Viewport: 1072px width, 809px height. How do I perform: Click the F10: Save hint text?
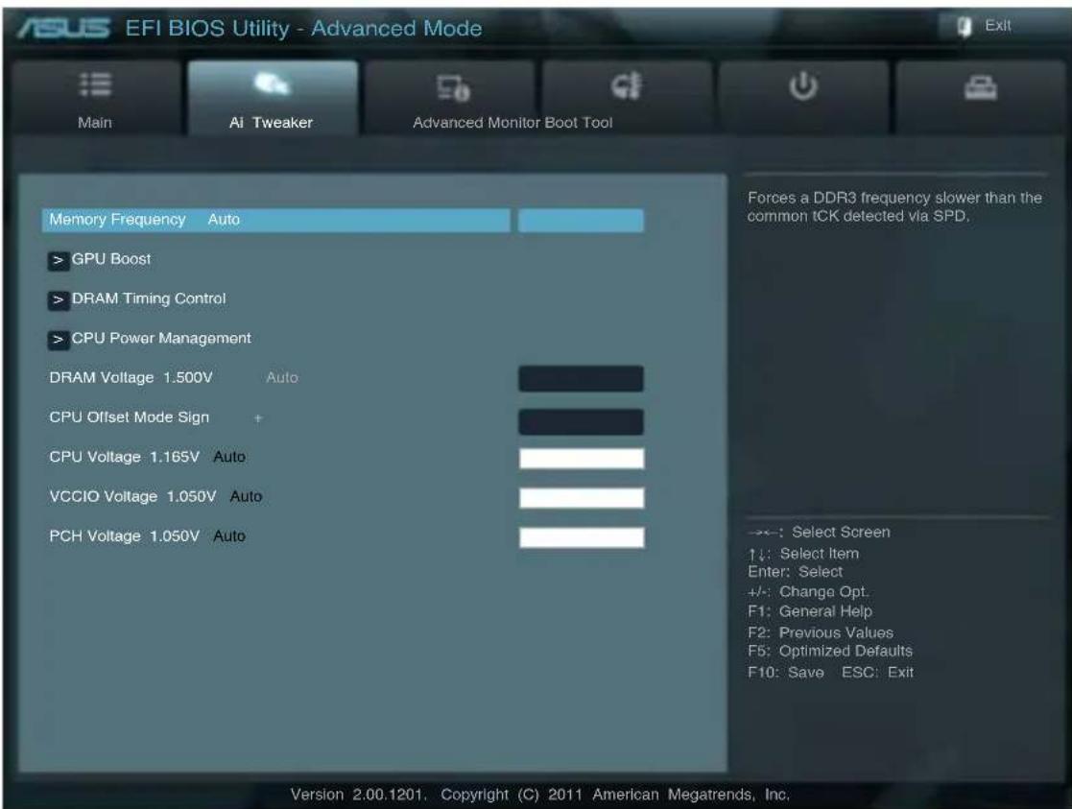pos(786,672)
